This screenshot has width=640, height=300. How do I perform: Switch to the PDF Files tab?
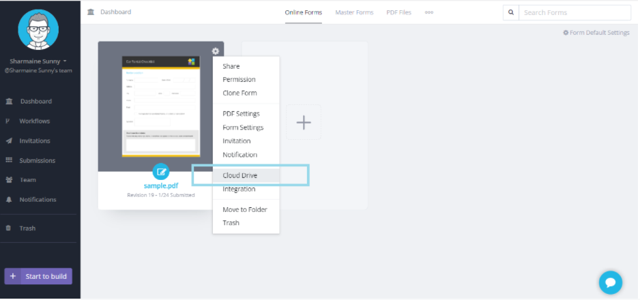(398, 12)
